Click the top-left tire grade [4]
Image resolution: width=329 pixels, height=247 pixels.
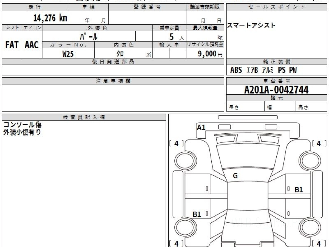[177, 143]
